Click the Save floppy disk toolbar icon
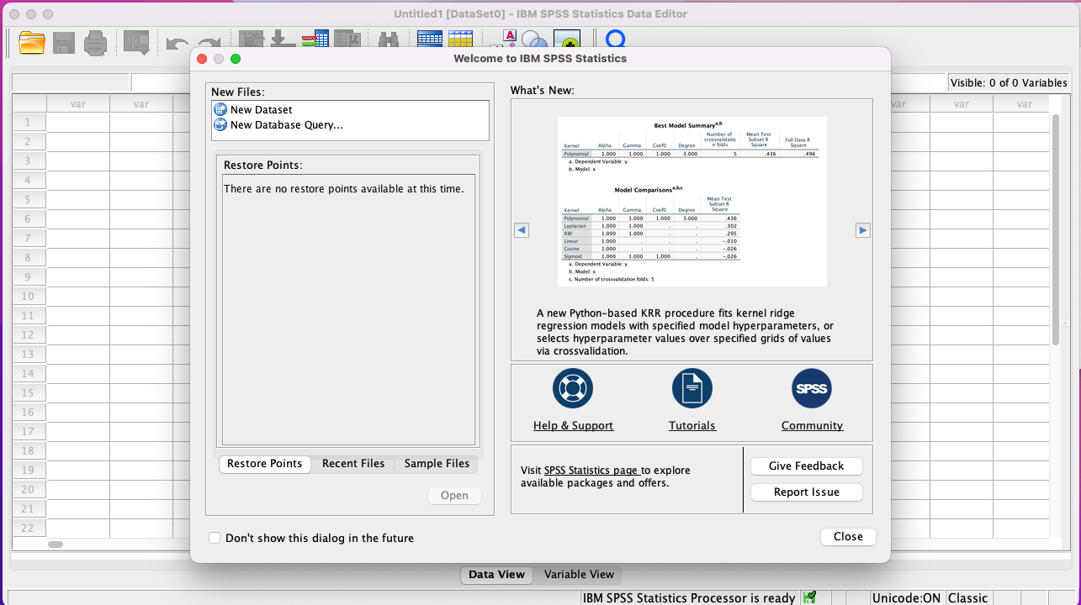Image resolution: width=1081 pixels, height=605 pixels. tap(64, 42)
